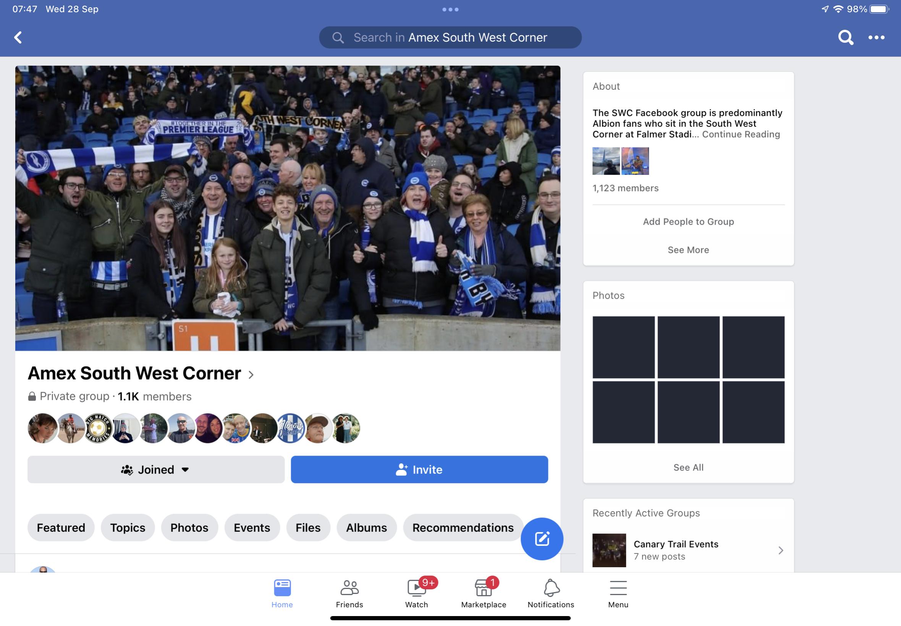Screen dimensions: 901x626
Task: Select the Topics tab
Action: (128, 527)
